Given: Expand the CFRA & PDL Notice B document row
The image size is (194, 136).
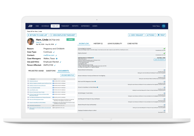Looking at the screenshot, I should (28, 81).
